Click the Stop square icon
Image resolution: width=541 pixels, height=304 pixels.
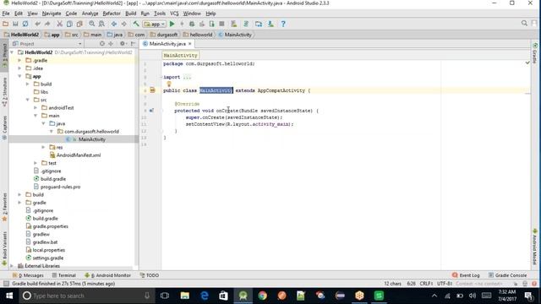pyautogui.click(x=221, y=24)
